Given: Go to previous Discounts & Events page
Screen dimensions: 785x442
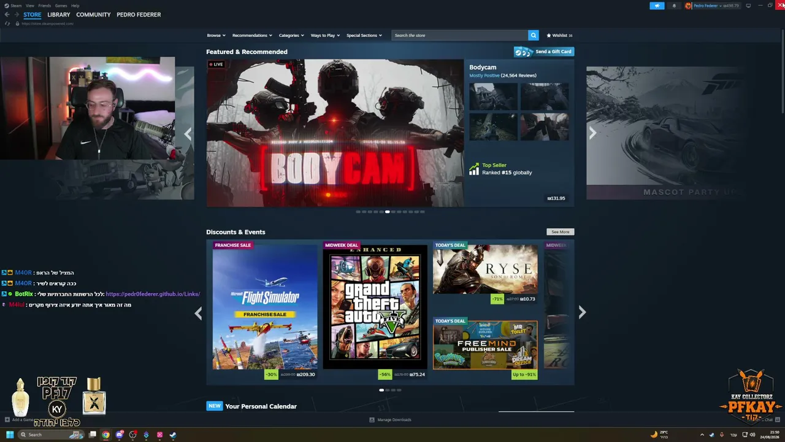Looking at the screenshot, I should pyautogui.click(x=198, y=313).
